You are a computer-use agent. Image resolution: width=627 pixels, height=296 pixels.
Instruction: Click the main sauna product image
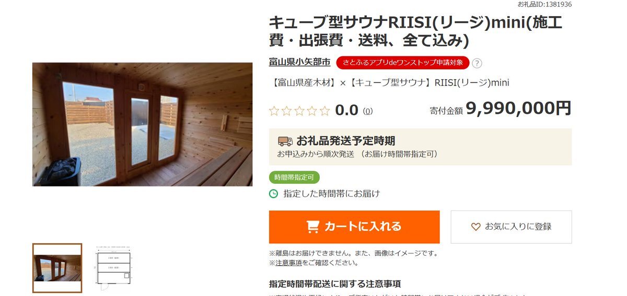pos(142,124)
